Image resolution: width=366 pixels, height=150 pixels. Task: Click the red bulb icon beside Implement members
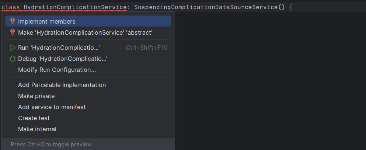pos(13,21)
